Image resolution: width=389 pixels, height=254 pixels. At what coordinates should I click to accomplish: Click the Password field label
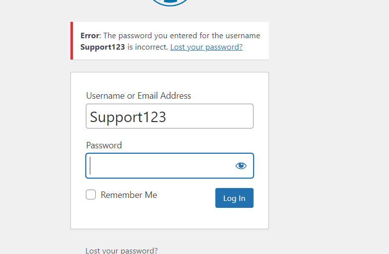(x=104, y=145)
